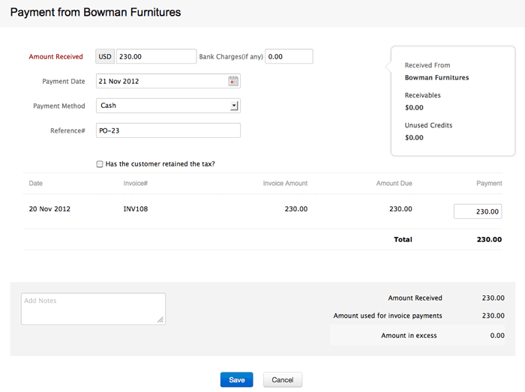The width and height of the screenshot is (525, 392).
Task: Click the USD currency label
Action: (x=105, y=56)
